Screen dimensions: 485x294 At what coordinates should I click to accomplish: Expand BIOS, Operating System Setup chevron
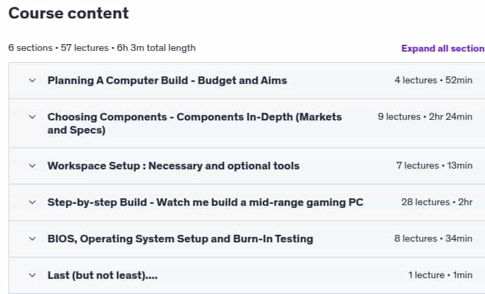tap(32, 239)
